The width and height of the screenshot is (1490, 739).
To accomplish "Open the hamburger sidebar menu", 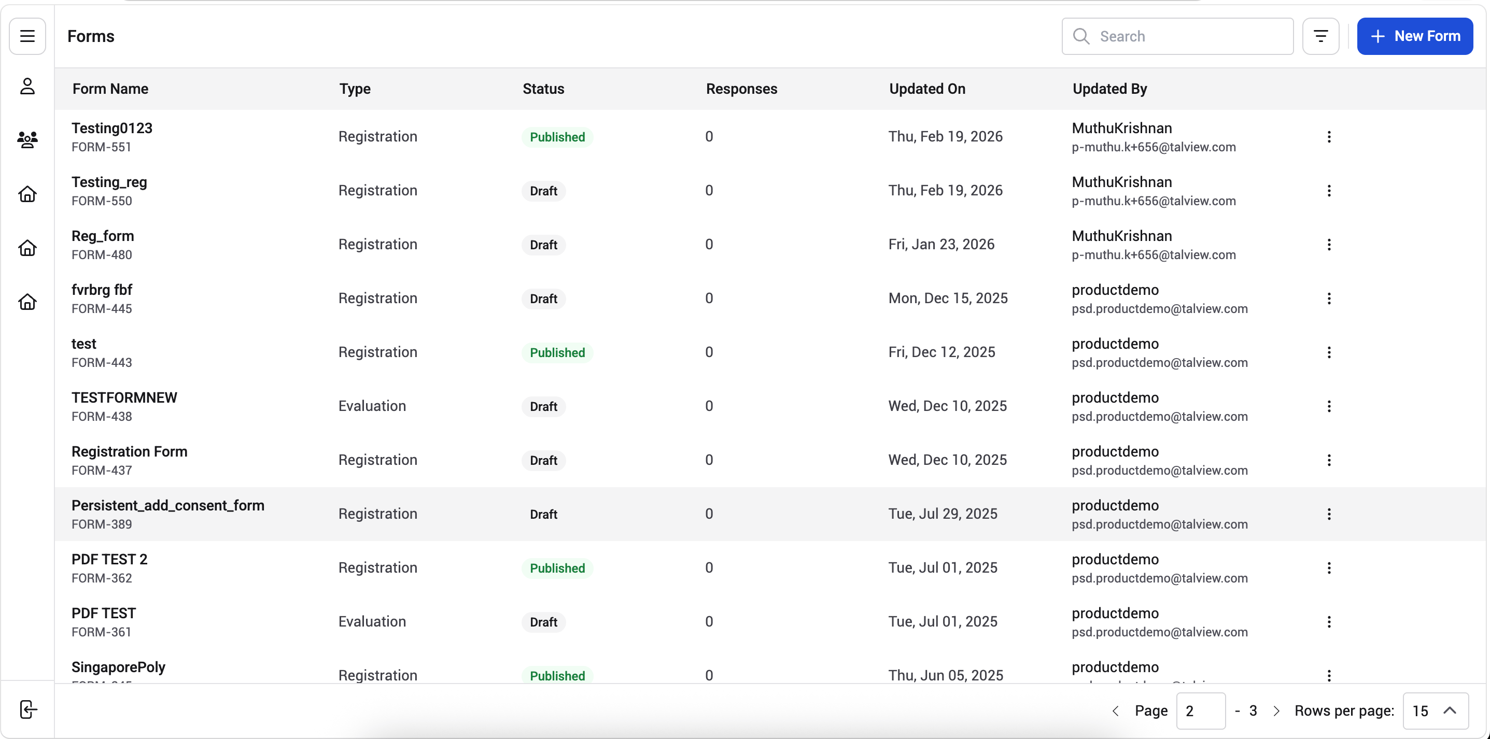I will click(x=27, y=36).
